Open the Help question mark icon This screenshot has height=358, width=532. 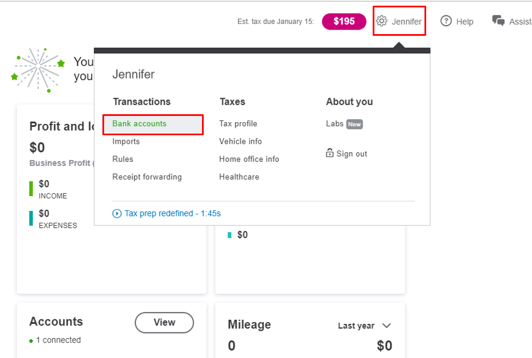point(446,21)
